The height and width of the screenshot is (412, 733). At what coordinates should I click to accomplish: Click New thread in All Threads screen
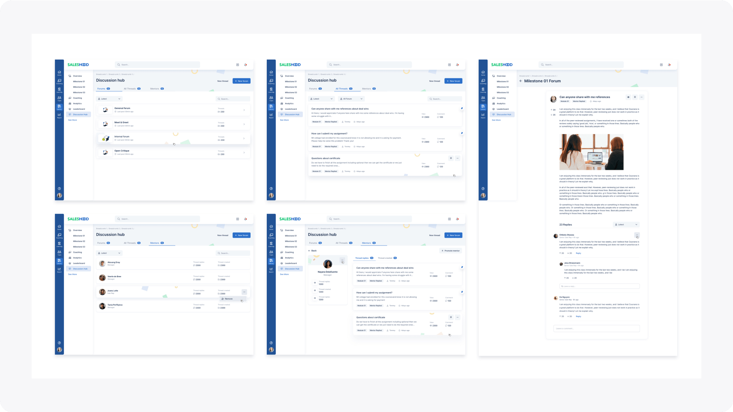[x=435, y=81]
